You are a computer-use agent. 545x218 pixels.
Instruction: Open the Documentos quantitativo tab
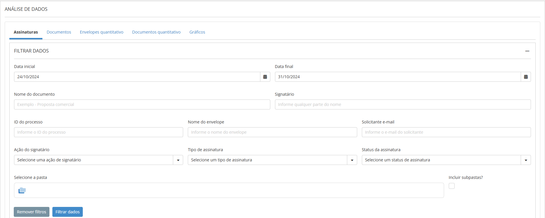tap(156, 32)
